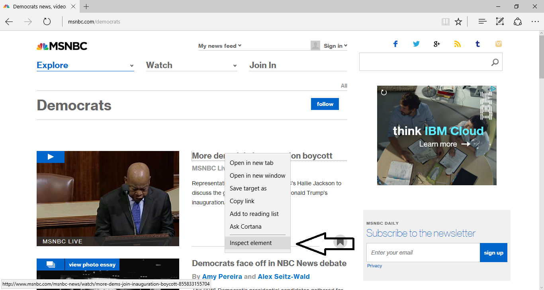Viewport: 544px width, 290px height.
Task: Click the Enter your email field
Action: pyautogui.click(x=423, y=253)
